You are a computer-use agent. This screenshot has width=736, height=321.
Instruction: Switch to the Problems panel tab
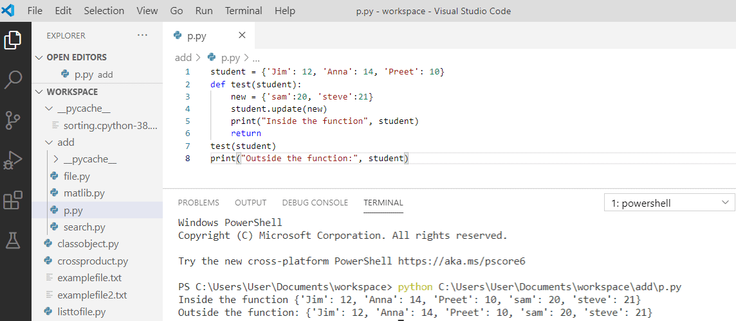point(199,203)
